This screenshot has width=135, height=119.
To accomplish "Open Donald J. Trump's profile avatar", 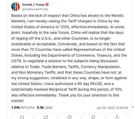I will click(15, 7).
